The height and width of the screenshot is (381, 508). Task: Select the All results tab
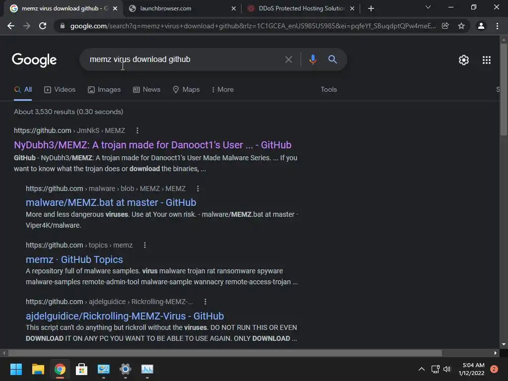tap(23, 89)
